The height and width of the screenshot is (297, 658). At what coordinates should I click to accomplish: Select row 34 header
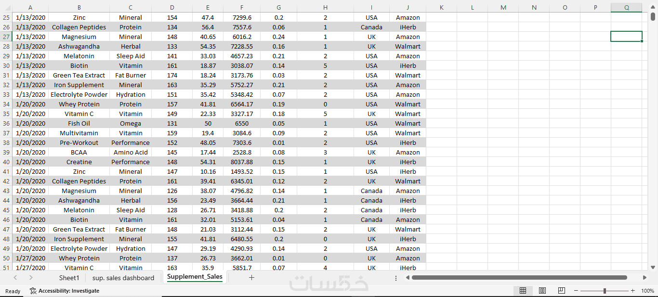tap(6, 104)
